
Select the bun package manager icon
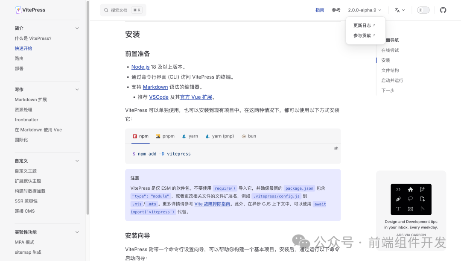[245, 136]
